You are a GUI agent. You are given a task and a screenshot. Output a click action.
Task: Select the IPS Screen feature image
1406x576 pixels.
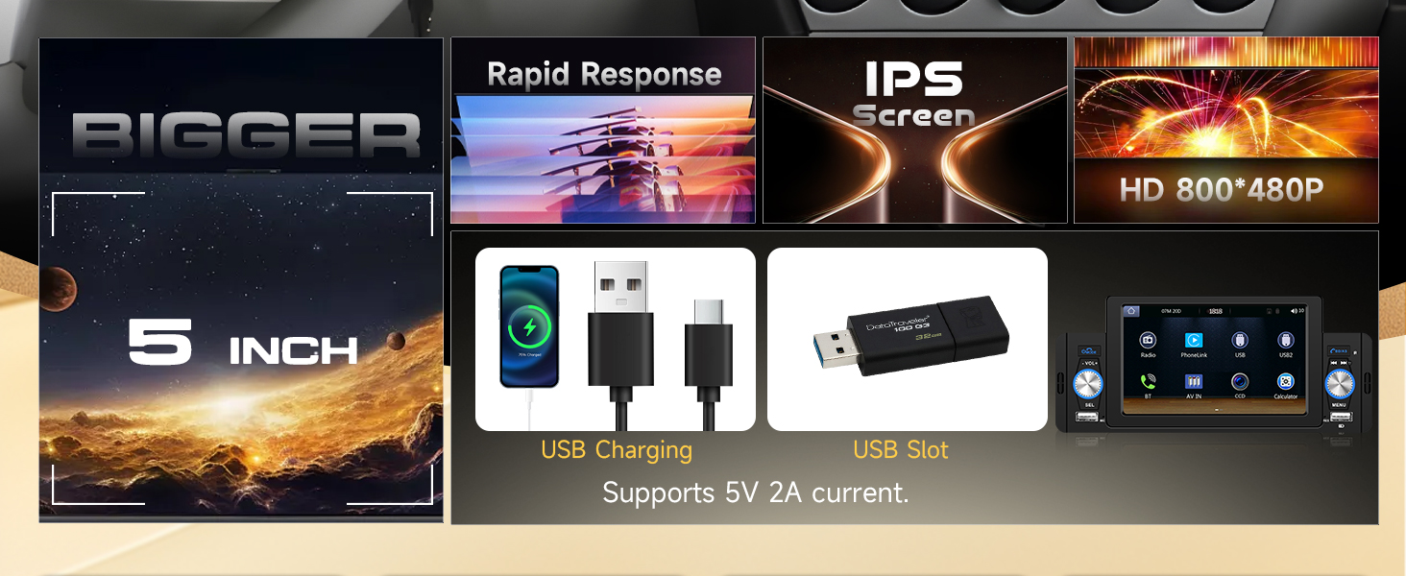[915, 131]
